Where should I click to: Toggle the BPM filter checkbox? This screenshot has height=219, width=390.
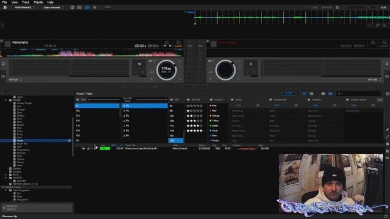coord(77,100)
